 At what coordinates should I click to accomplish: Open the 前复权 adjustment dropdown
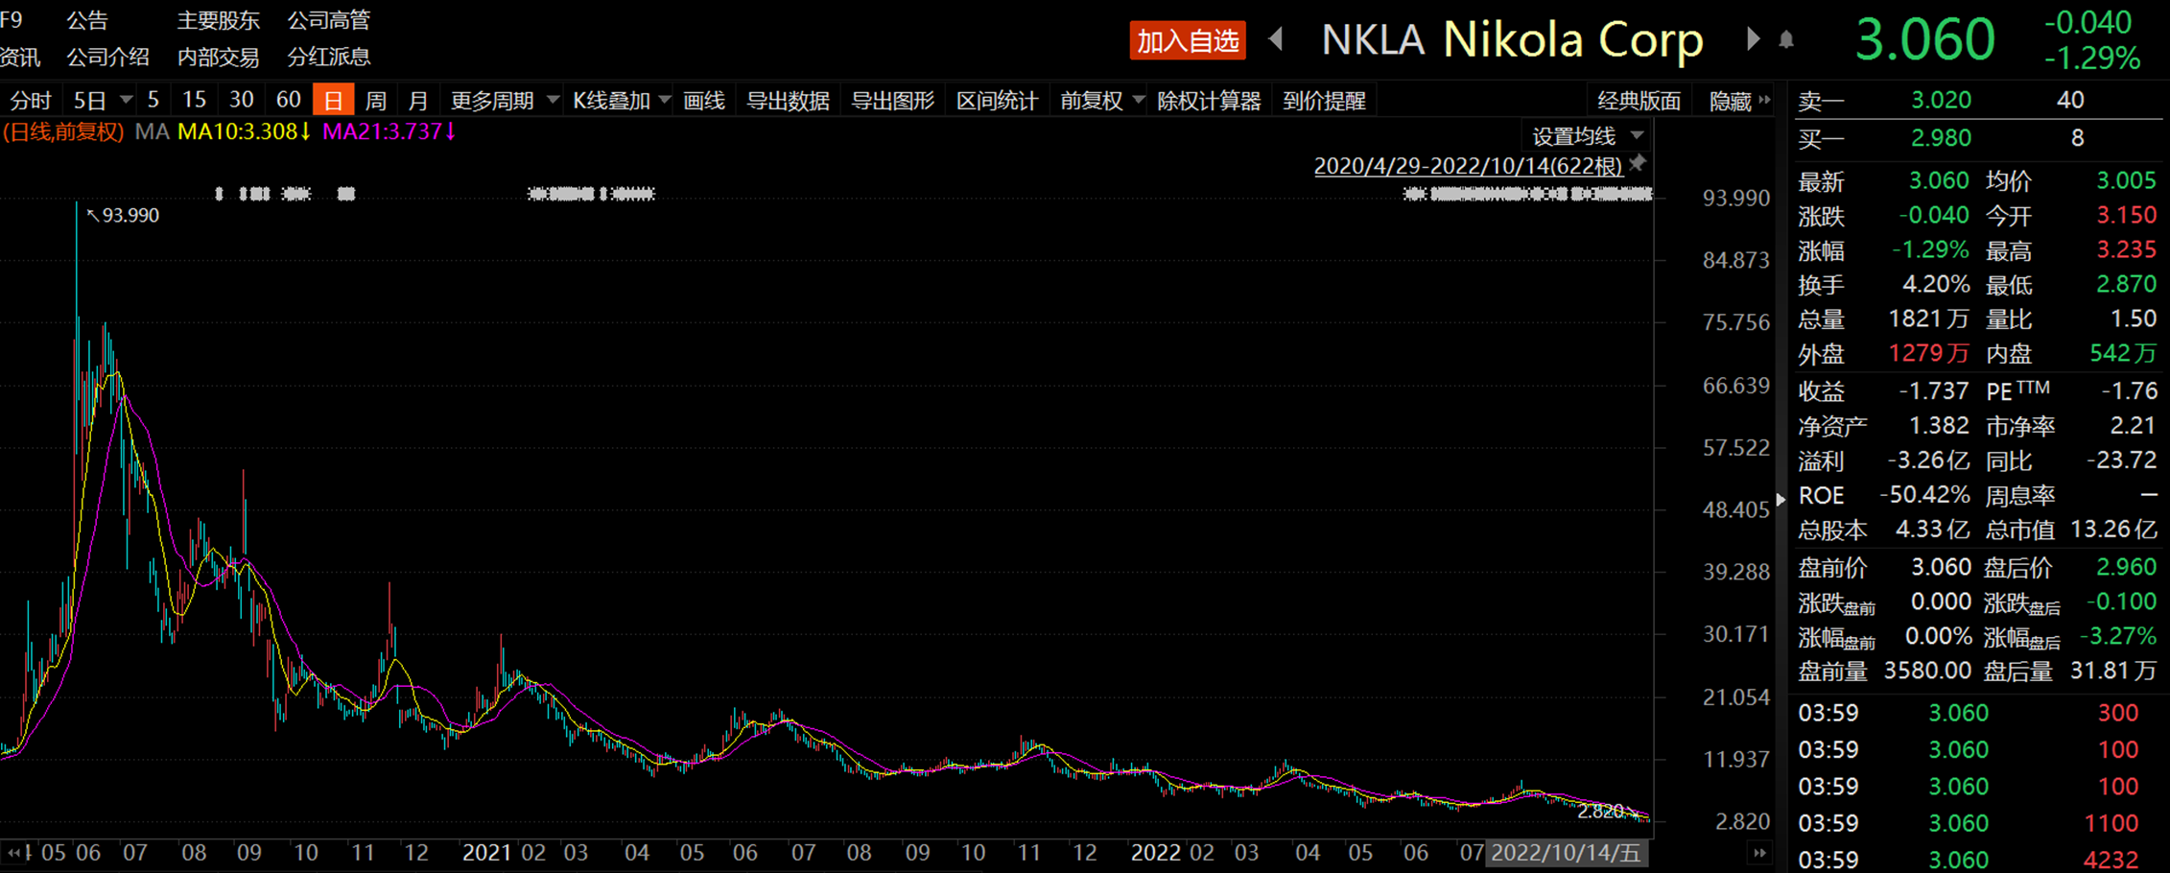click(x=1102, y=101)
